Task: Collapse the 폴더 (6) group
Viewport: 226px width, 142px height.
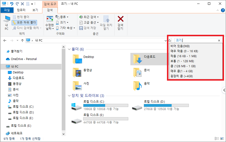Action: (69, 49)
